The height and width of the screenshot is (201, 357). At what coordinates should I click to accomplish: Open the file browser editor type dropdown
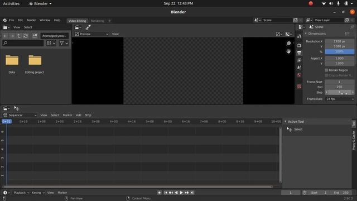(x=6, y=27)
